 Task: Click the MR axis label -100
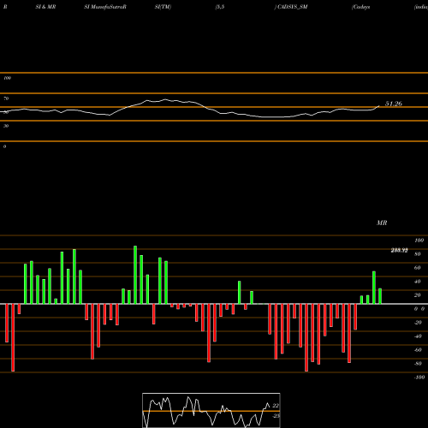[419, 377]
